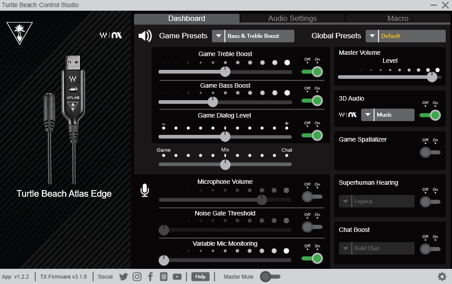The height and width of the screenshot is (284, 452).
Task: Enable the Microphone Volume toggle
Action: tap(312, 197)
